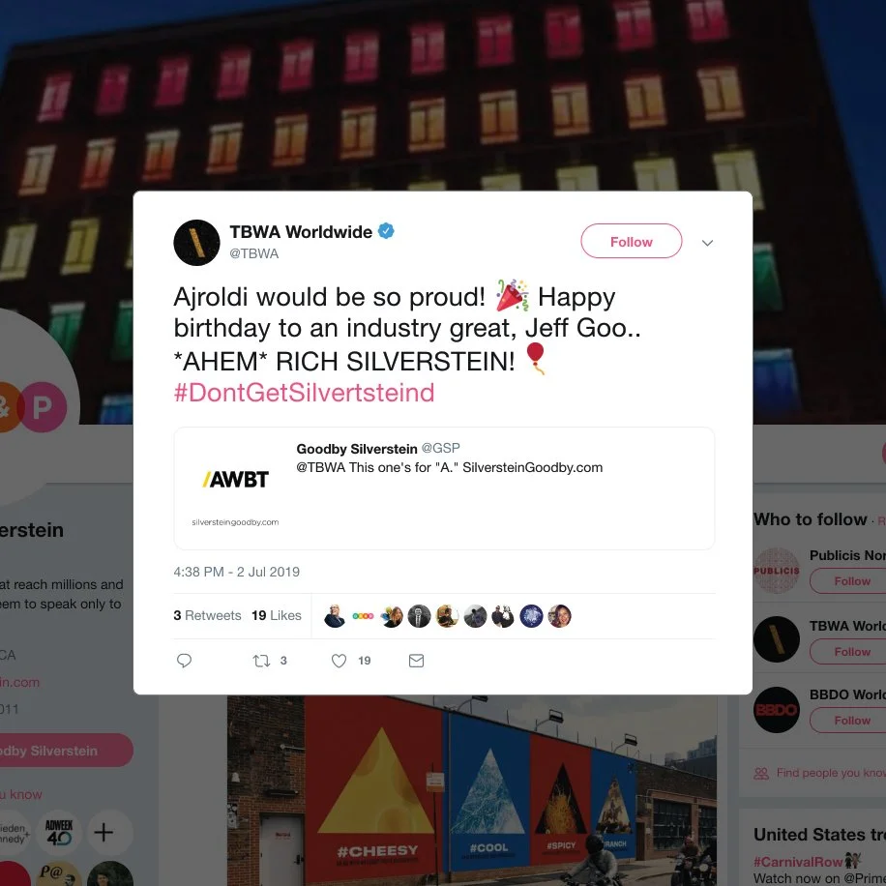Send tweet via envelope message icon
Image resolution: width=886 pixels, height=886 pixels.
[x=416, y=661]
